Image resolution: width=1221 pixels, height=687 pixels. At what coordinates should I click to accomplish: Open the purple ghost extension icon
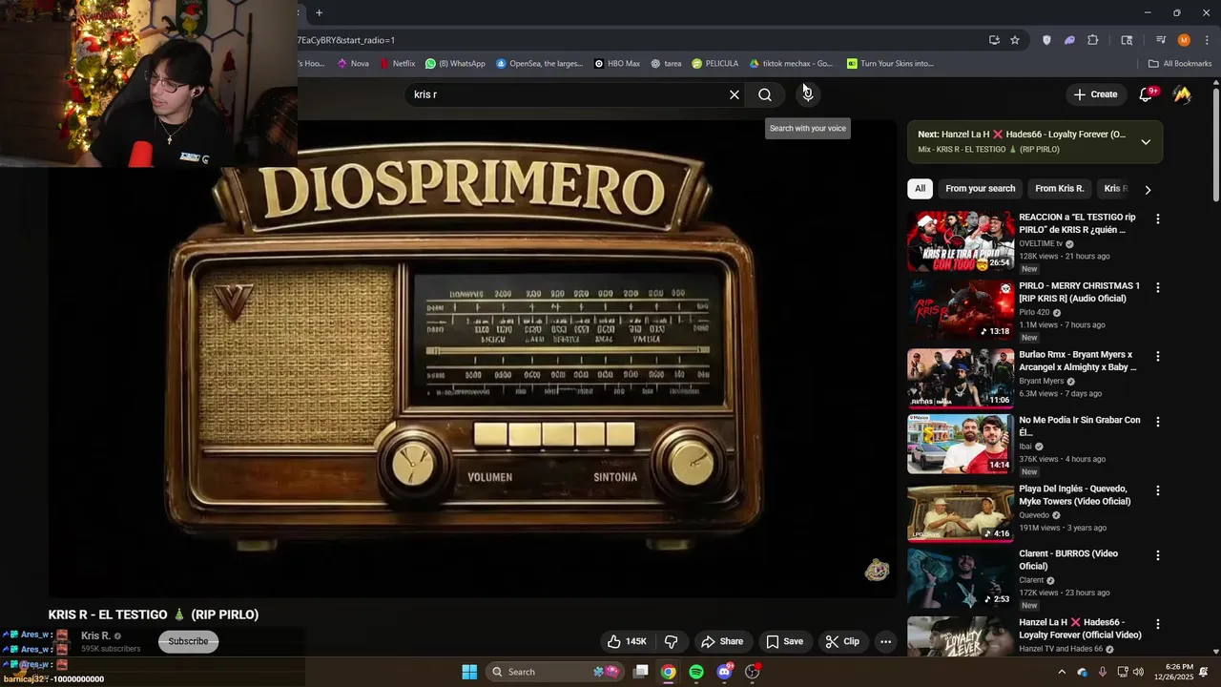(x=1069, y=40)
